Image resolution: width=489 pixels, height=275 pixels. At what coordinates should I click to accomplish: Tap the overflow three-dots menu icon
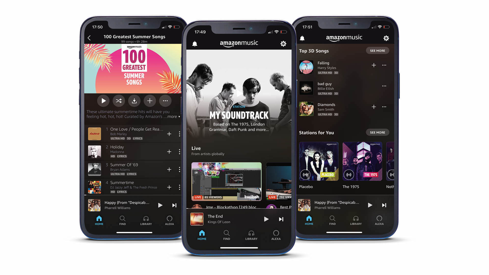(x=166, y=101)
